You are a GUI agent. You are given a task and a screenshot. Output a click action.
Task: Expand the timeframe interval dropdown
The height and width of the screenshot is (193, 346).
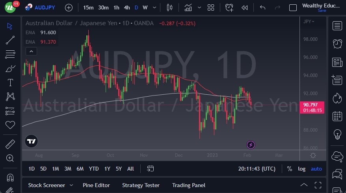pos(154,7)
